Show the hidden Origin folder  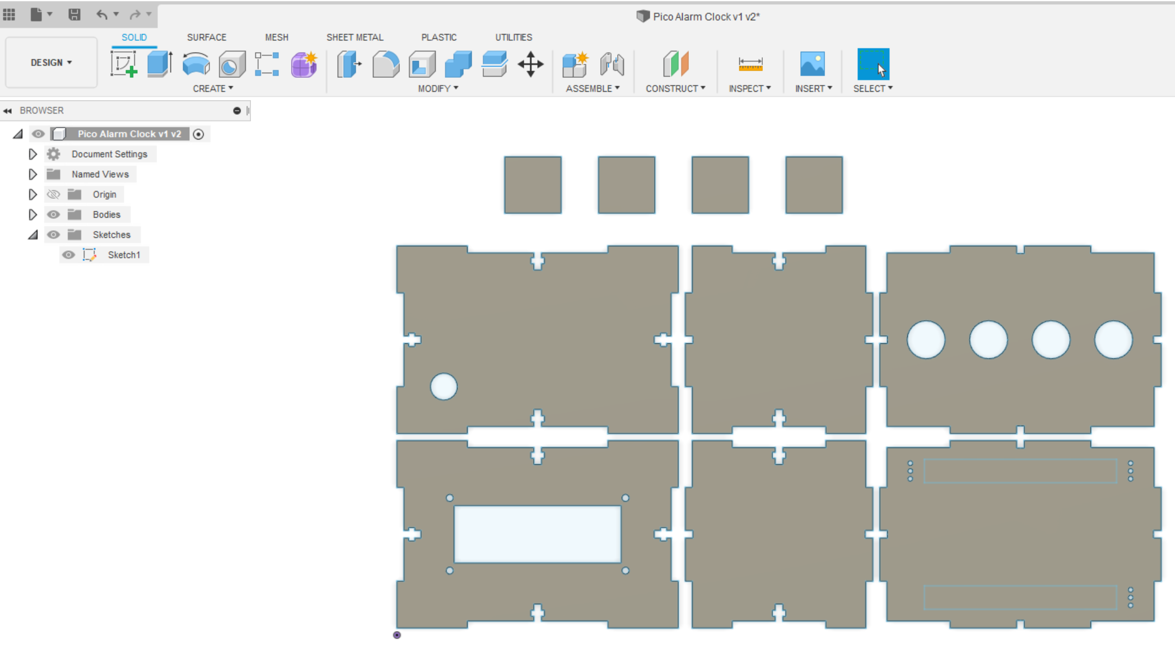[x=53, y=194]
